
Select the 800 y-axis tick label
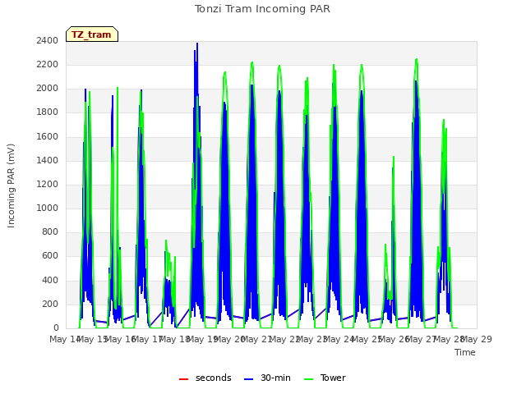pos(50,231)
